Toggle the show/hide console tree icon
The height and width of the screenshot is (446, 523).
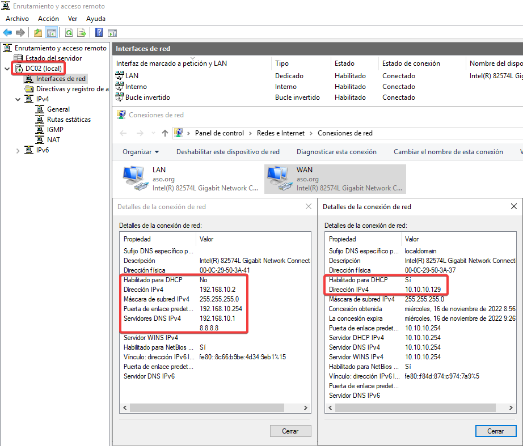[x=51, y=32]
